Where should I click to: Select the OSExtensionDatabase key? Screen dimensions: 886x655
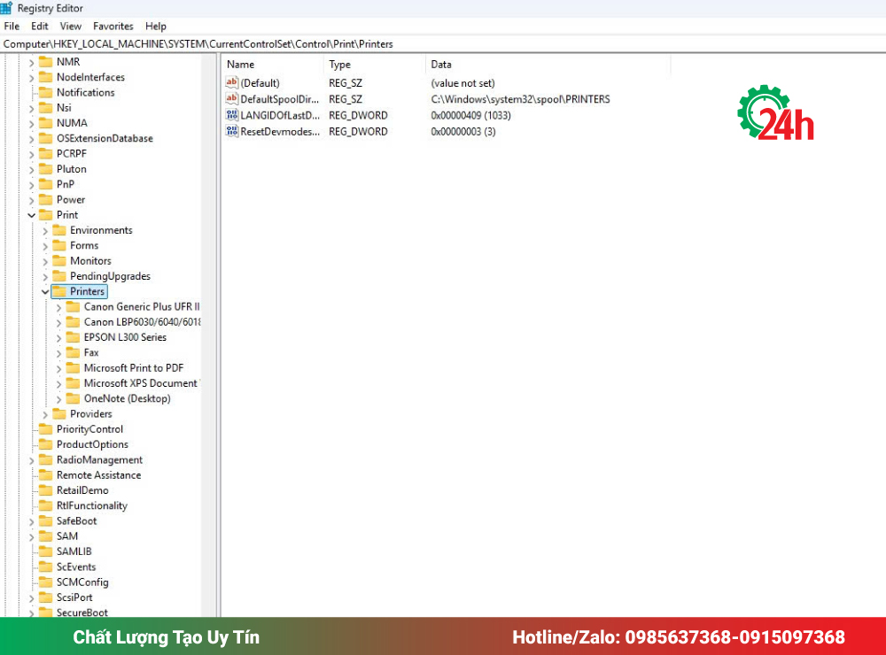tap(105, 138)
